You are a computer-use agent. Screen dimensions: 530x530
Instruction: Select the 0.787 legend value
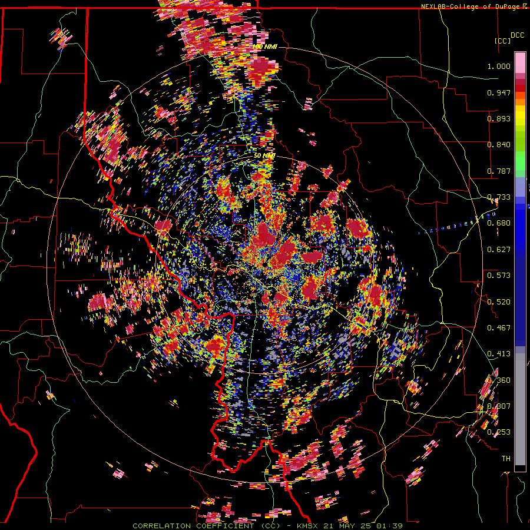pyautogui.click(x=499, y=171)
